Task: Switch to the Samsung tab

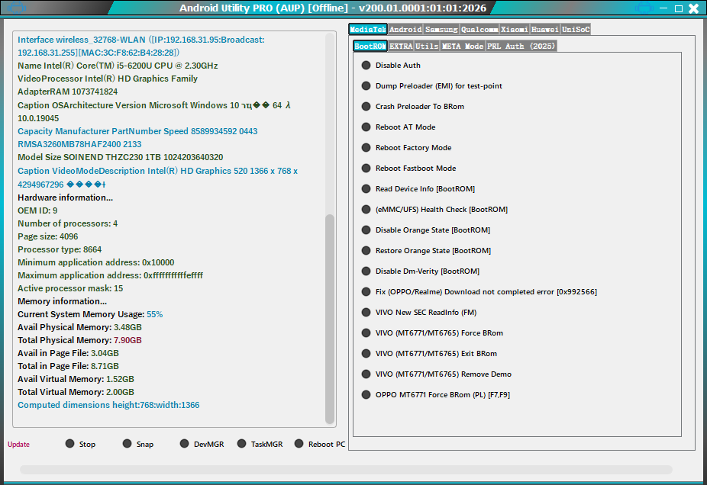Action: click(x=441, y=30)
